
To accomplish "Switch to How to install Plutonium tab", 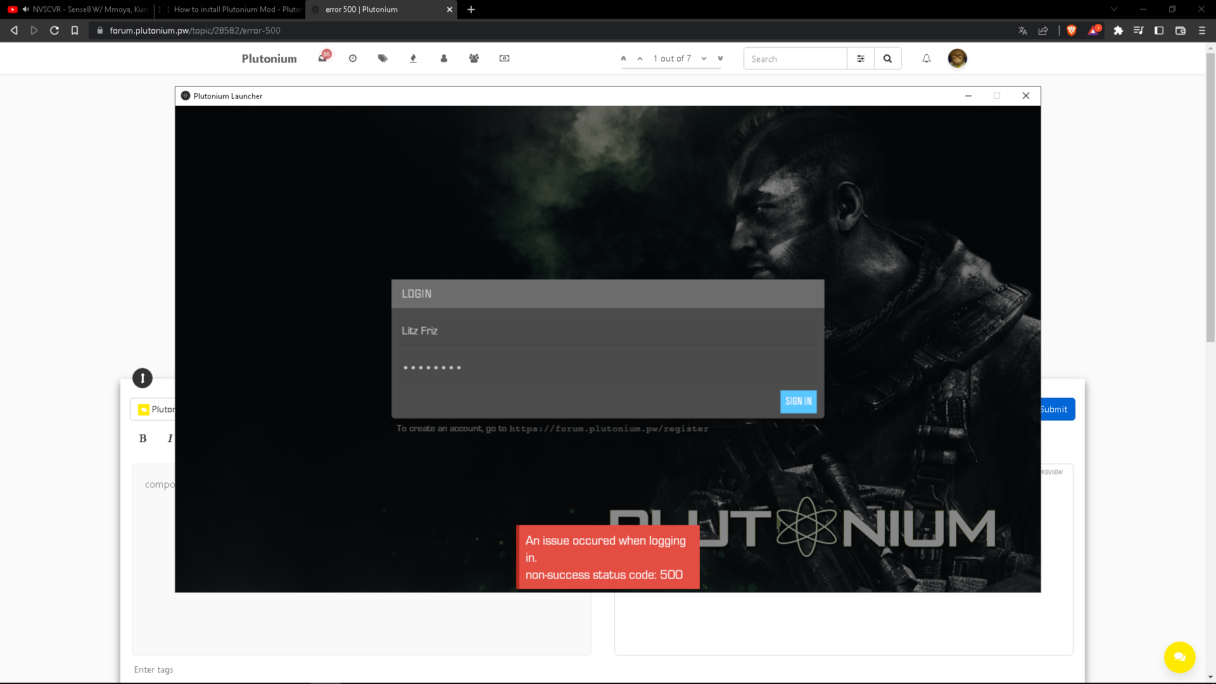I will pyautogui.click(x=230, y=9).
